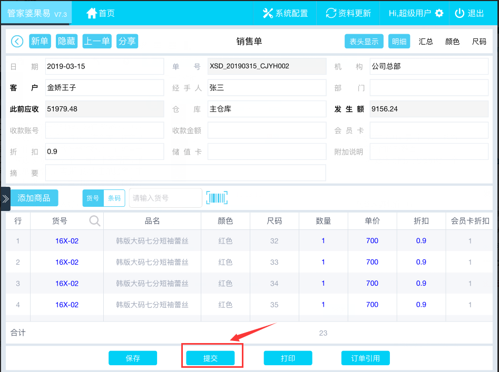Image resolution: width=499 pixels, height=372 pixels.
Task: Click the 添加商品 add product button
Action: [x=34, y=198]
